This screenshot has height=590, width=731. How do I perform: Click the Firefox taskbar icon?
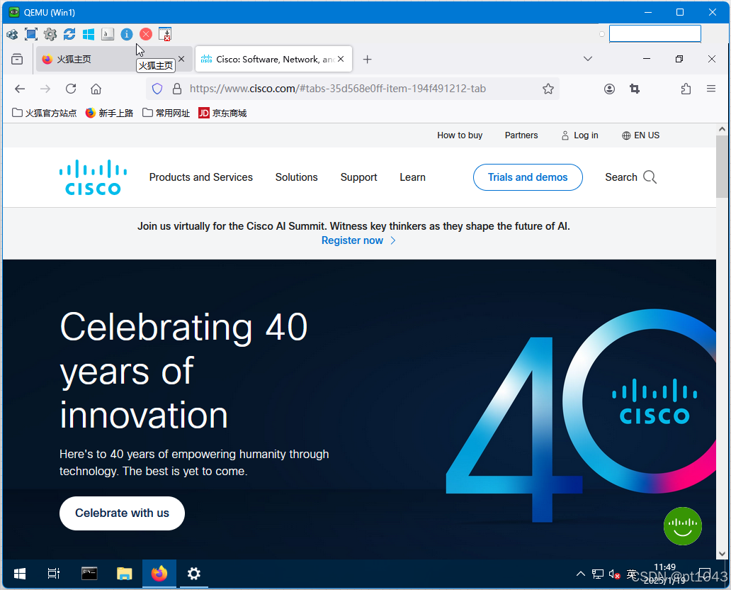159,574
